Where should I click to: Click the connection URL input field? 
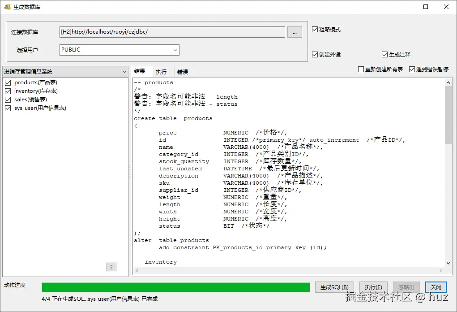coord(172,32)
